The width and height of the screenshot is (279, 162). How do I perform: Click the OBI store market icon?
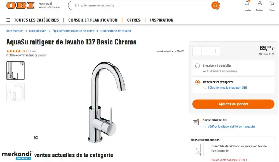[x=196, y=122]
